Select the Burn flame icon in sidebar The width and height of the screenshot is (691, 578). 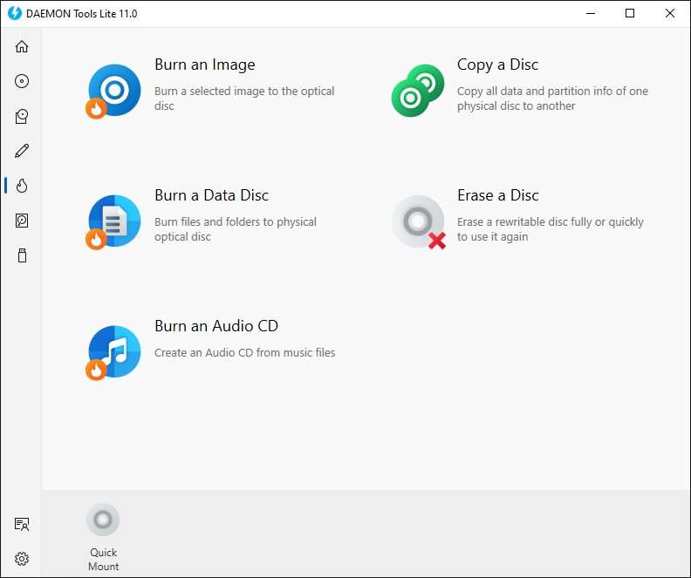[x=22, y=186]
